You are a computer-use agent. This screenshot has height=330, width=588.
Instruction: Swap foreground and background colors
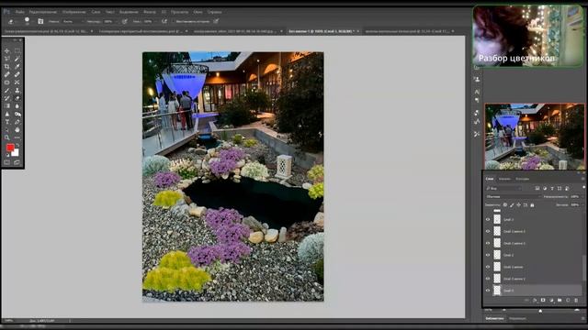[x=17, y=145]
